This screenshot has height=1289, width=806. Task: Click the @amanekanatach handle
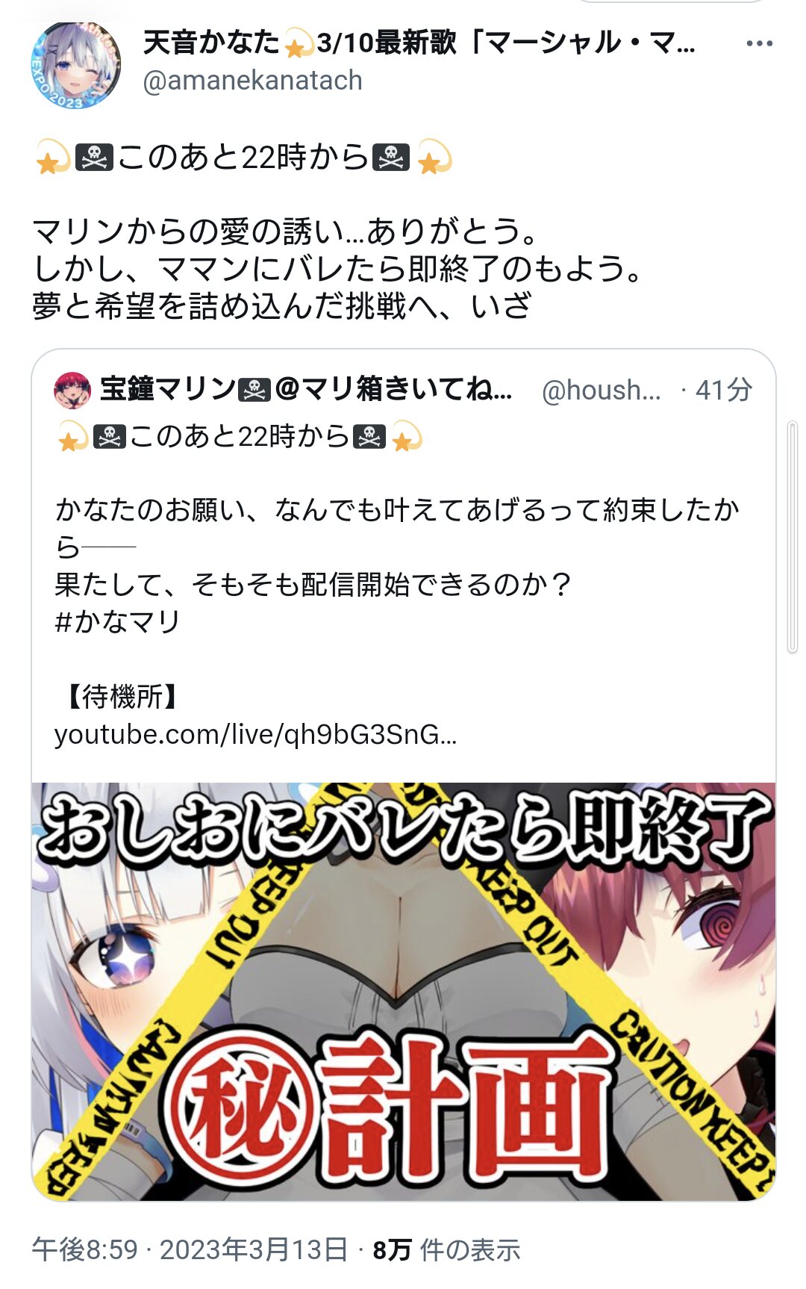[252, 80]
